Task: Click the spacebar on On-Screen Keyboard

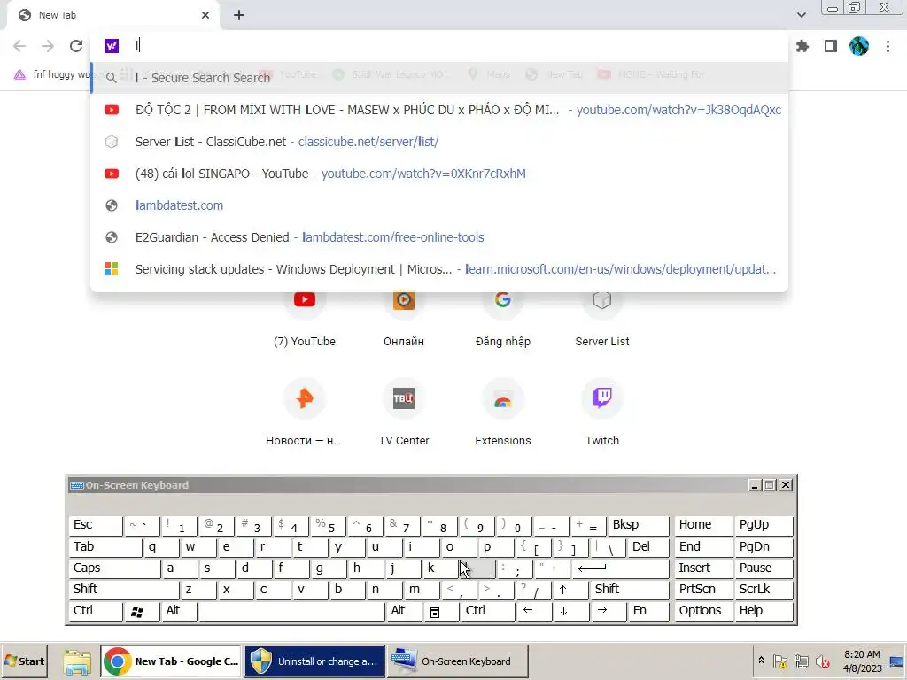Action: click(x=291, y=611)
